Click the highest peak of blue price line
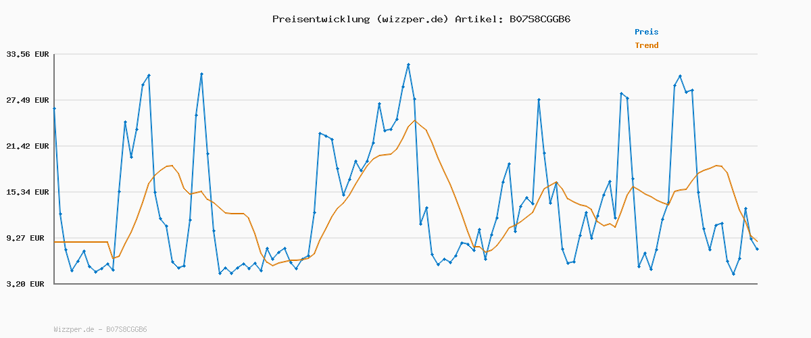The image size is (811, 338). tap(408, 65)
